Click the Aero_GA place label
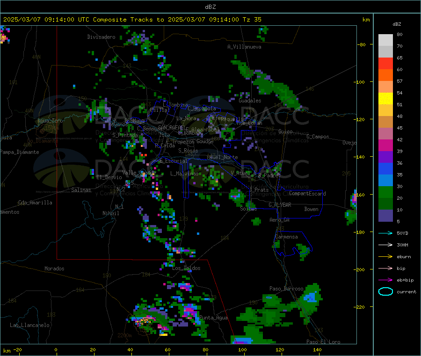 pyautogui.click(x=279, y=220)
